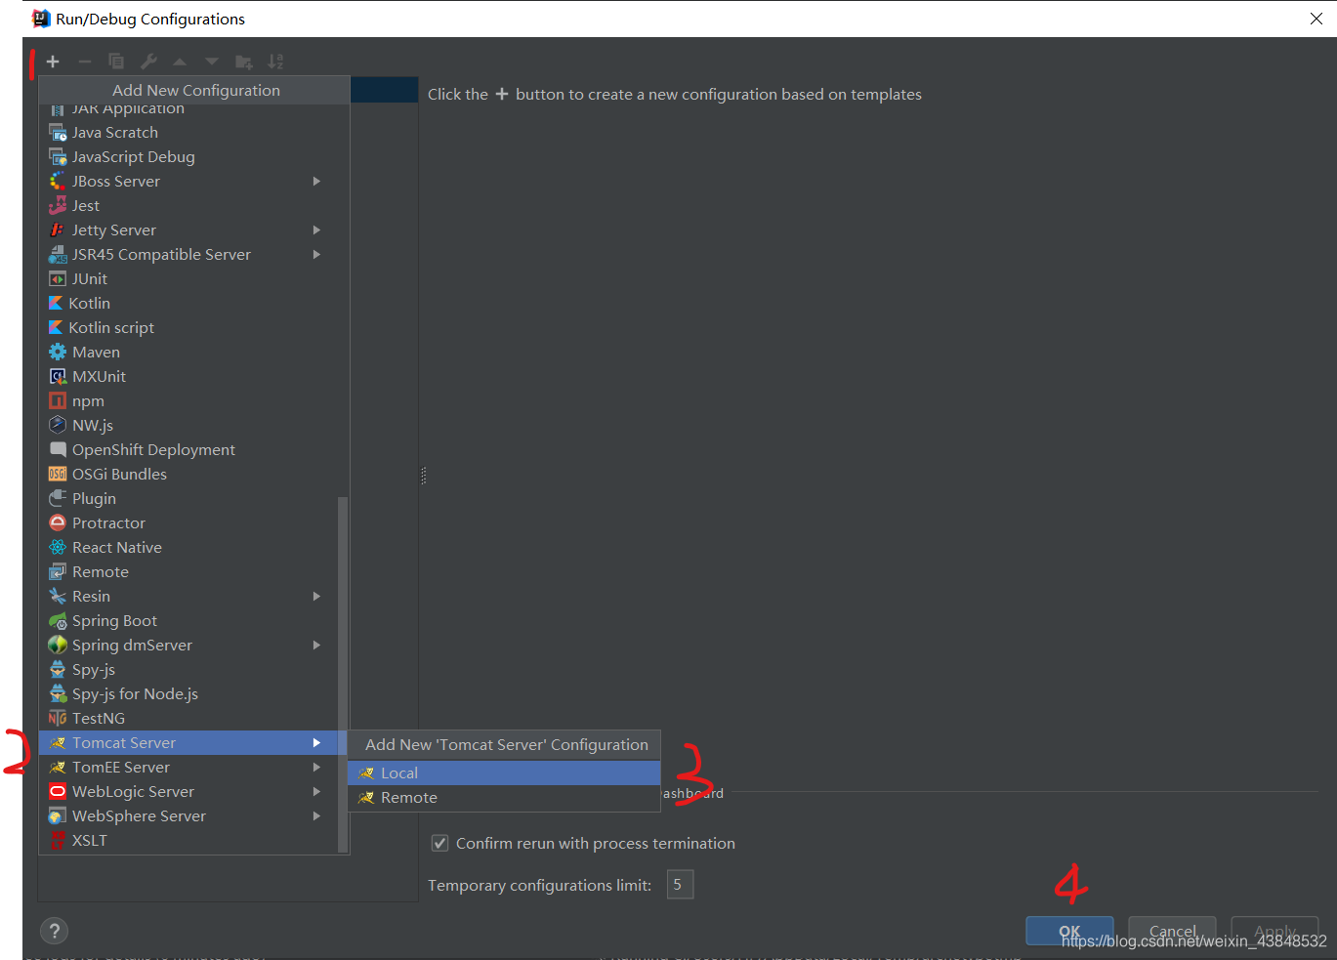Click the OK button
1337x960 pixels.
[x=1069, y=931]
